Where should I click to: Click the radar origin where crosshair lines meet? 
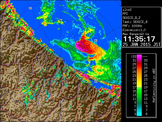tap(61, 61)
